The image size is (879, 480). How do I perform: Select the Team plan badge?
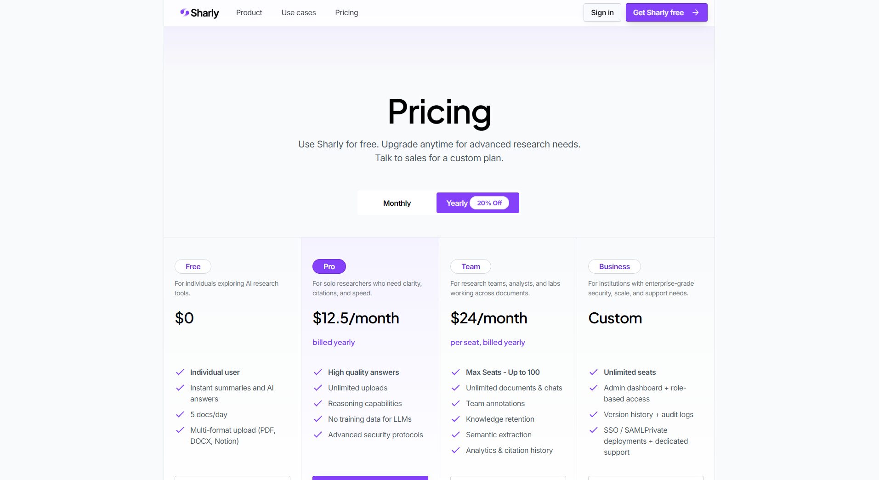[471, 266]
